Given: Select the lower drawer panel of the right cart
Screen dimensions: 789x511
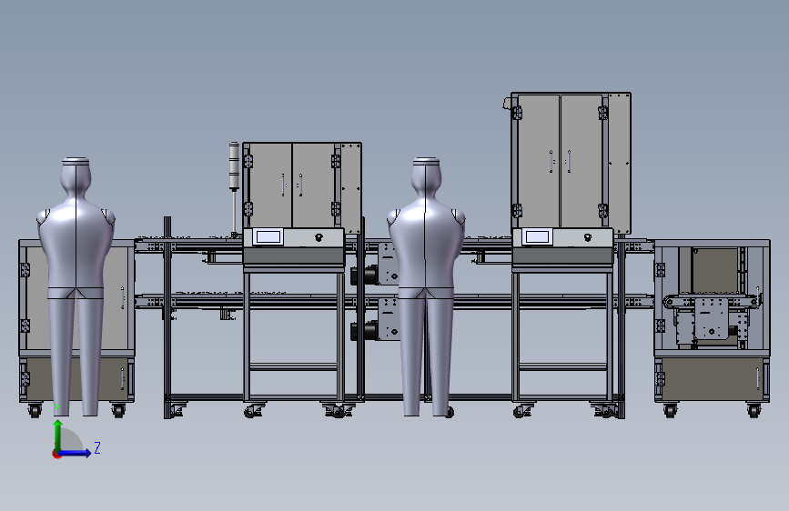Looking at the screenshot, I should [x=712, y=379].
